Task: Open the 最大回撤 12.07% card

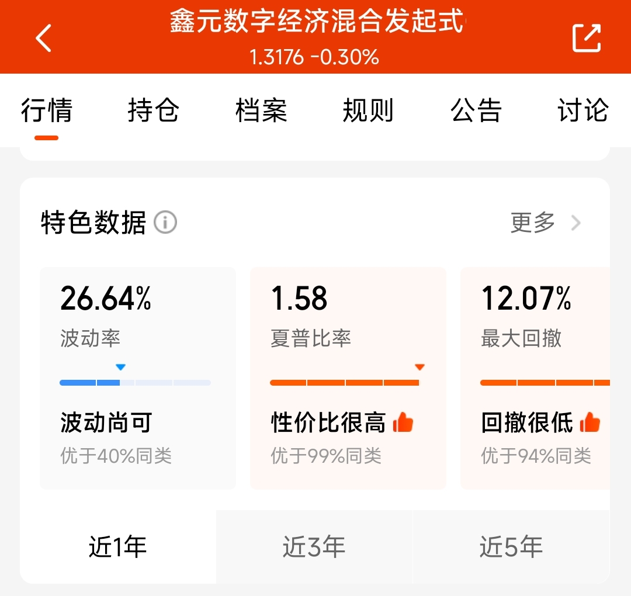Action: pos(535,378)
